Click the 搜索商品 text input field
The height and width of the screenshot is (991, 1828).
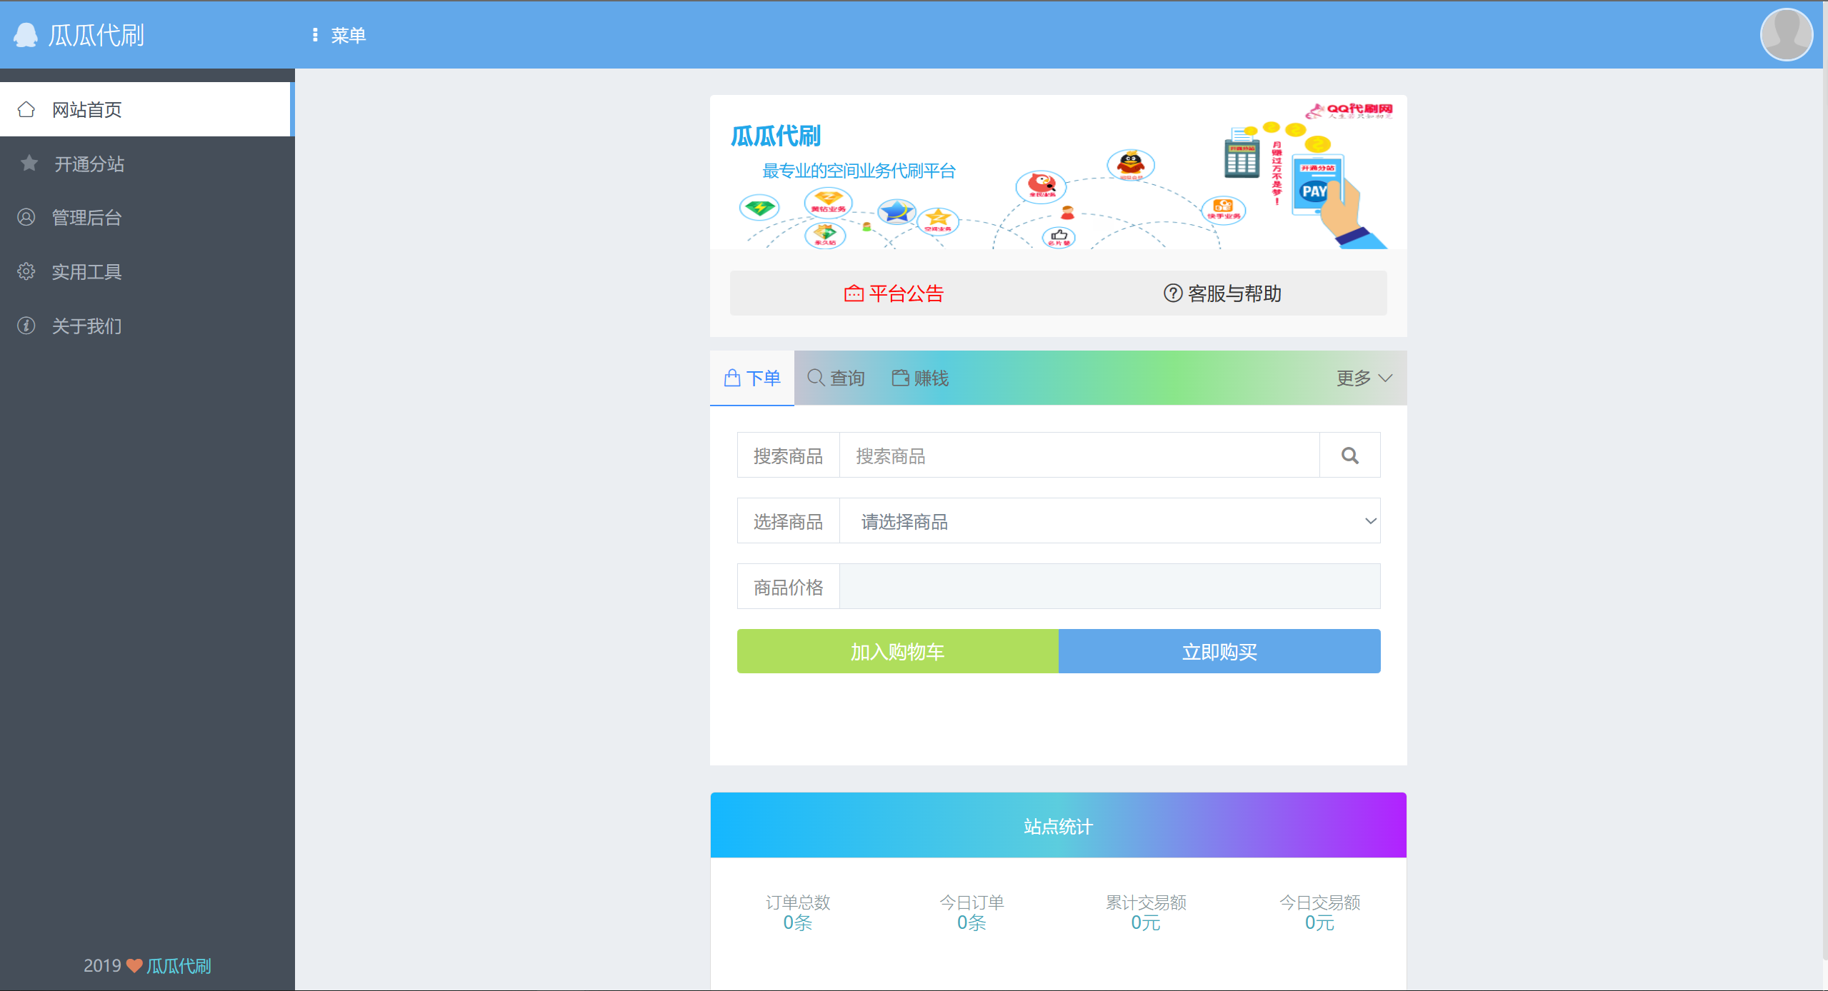[1079, 456]
